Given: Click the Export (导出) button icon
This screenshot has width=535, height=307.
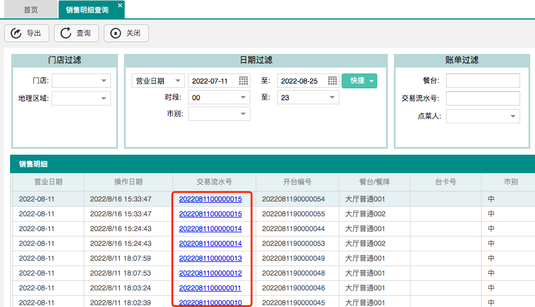Looking at the screenshot, I should click(17, 33).
